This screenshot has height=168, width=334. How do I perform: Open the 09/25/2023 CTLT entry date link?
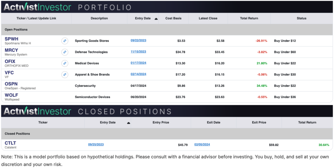point(96,145)
